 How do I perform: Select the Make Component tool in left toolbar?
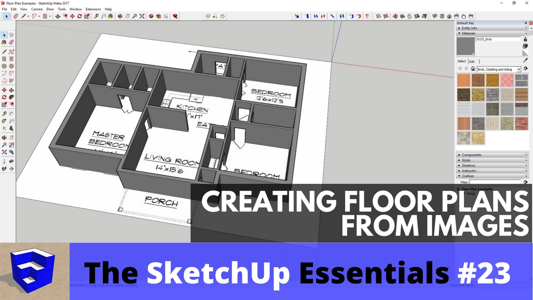pyautogui.click(x=11, y=35)
